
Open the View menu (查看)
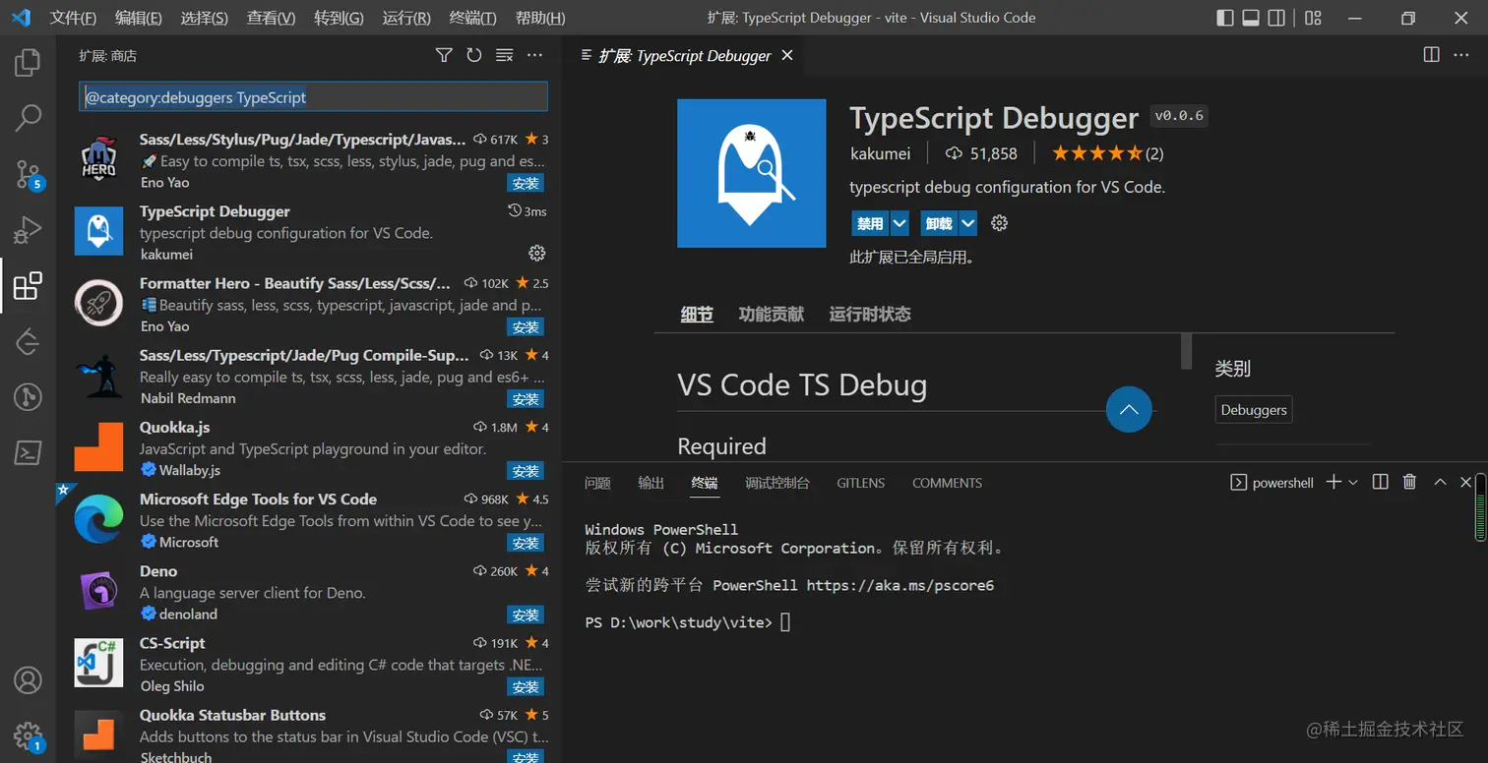(x=271, y=18)
